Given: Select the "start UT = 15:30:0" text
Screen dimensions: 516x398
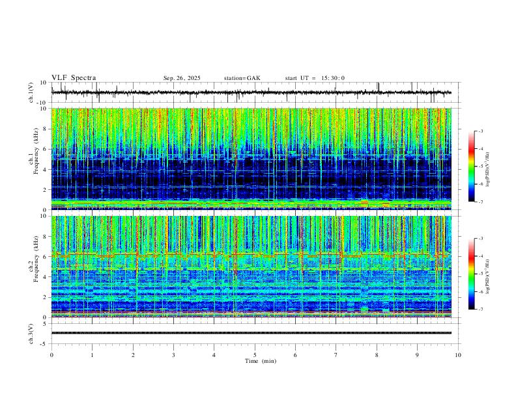Looking at the screenshot, I should point(315,78).
